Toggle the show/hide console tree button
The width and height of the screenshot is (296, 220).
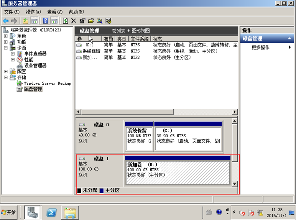tap(35, 21)
